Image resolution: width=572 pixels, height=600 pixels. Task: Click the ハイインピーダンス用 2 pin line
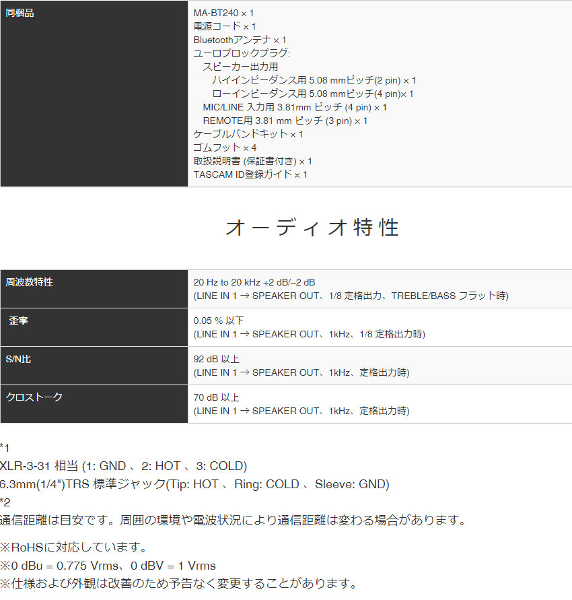click(x=314, y=80)
